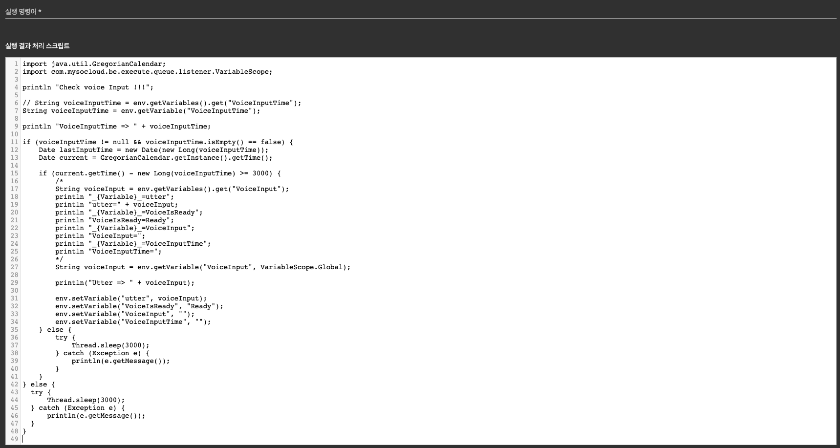This screenshot has width=840, height=448.
Task: Click Date current = GregorianCalendar line
Action: [155, 158]
